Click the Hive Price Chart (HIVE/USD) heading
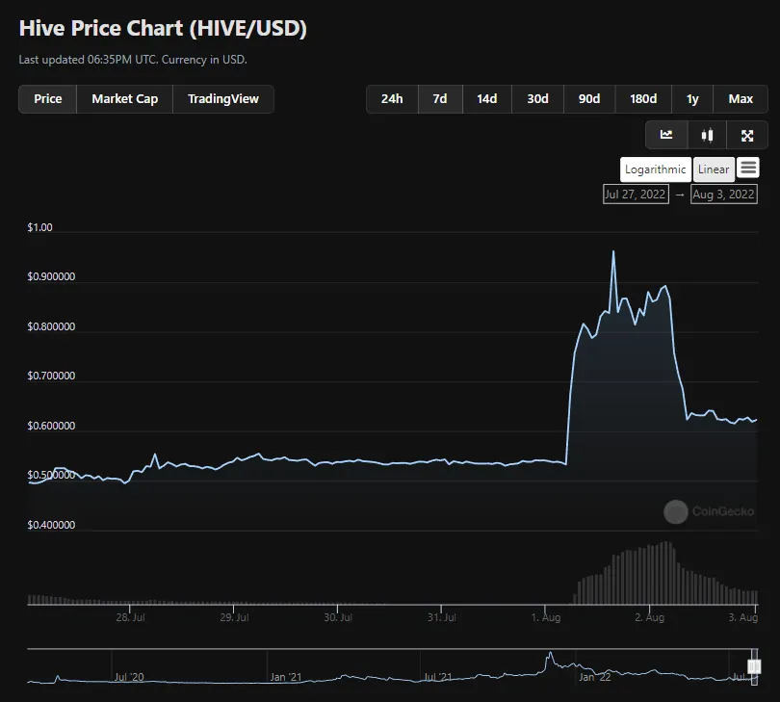Screen dimensions: 780x702 click(x=163, y=28)
